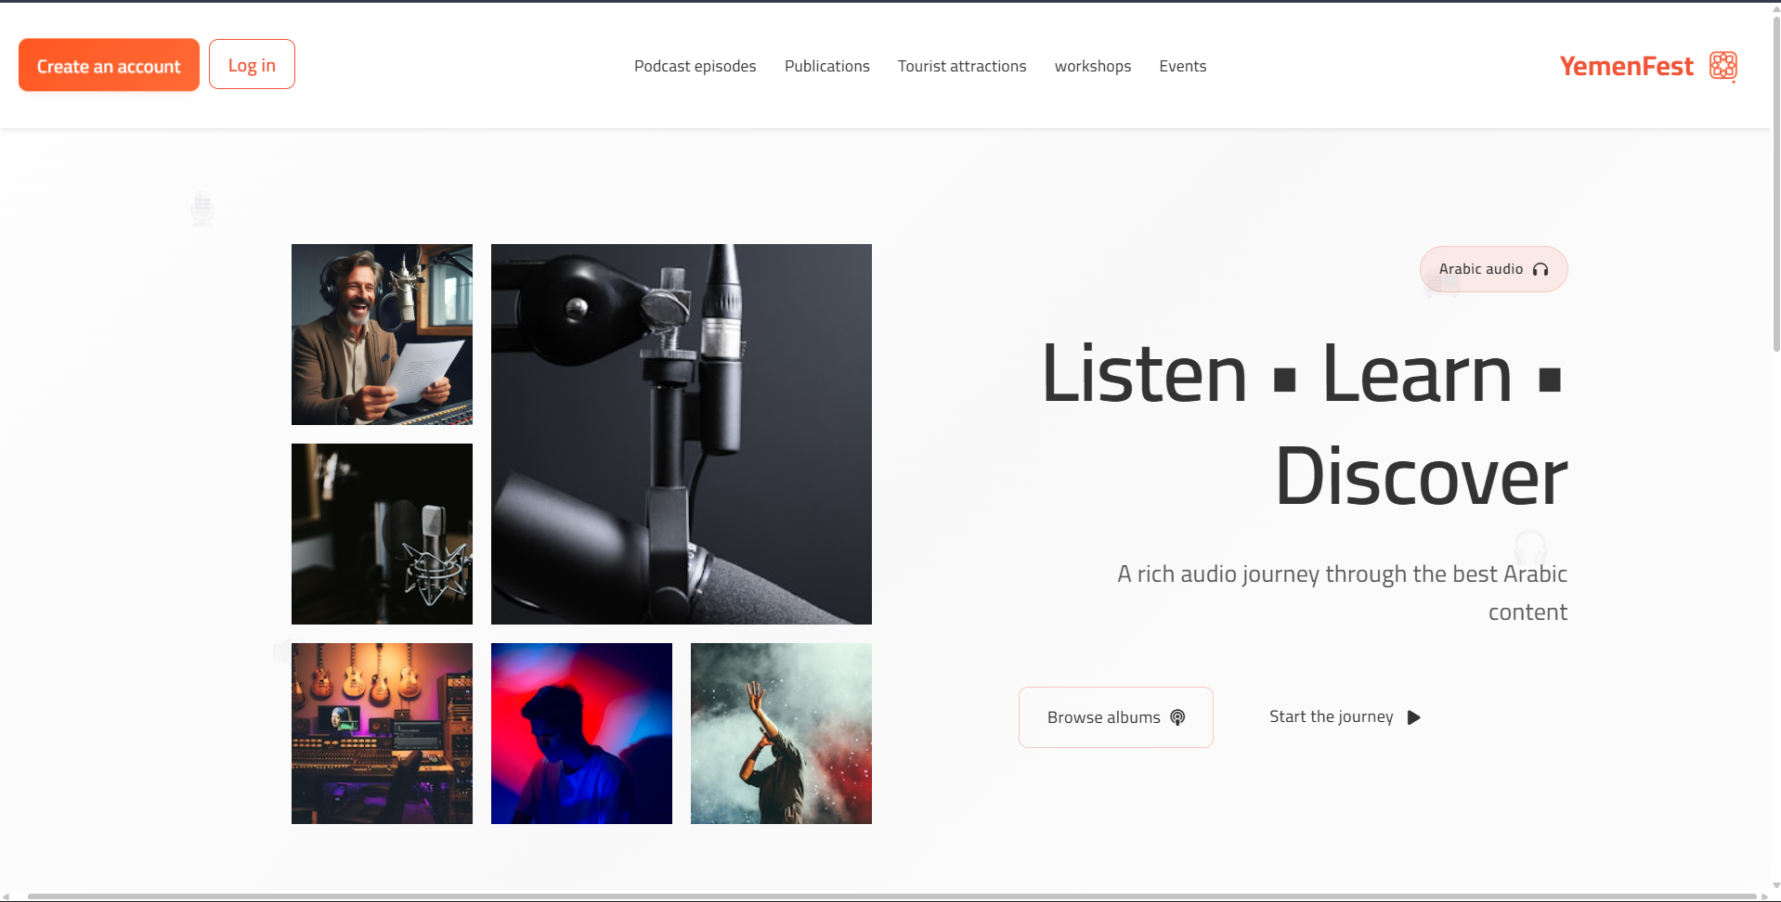
Task: Click the faint microphone icon in the background
Action: click(202, 209)
